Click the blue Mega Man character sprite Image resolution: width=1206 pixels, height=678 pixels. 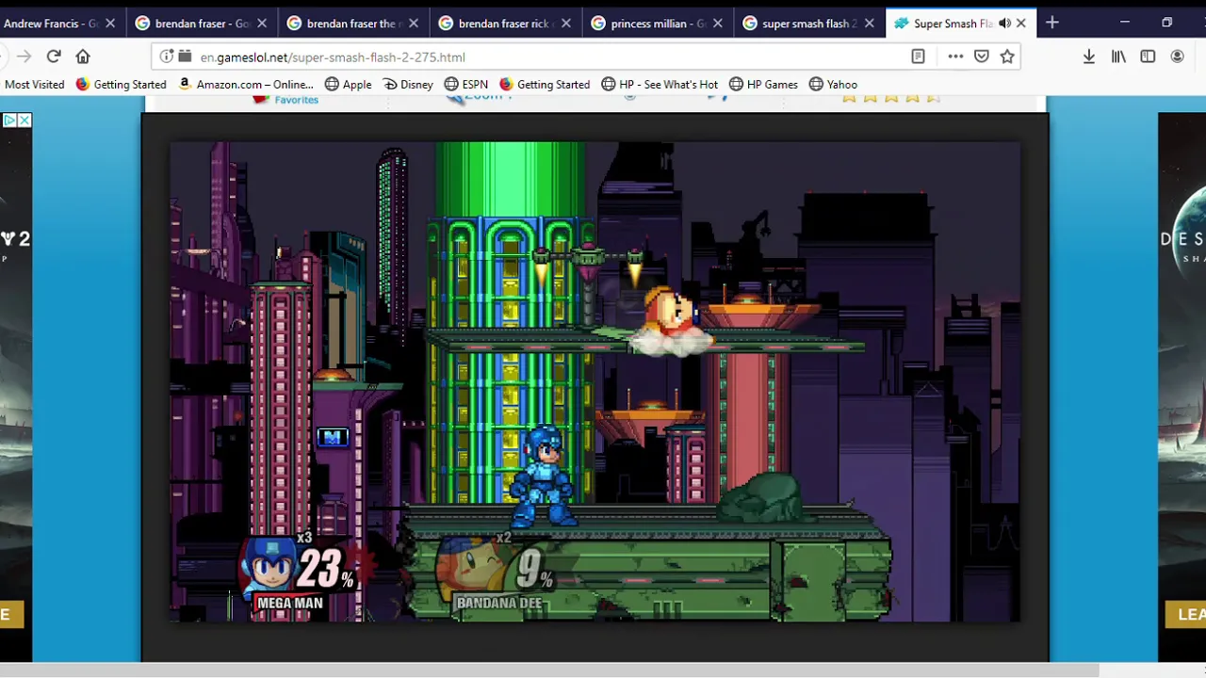click(x=542, y=476)
